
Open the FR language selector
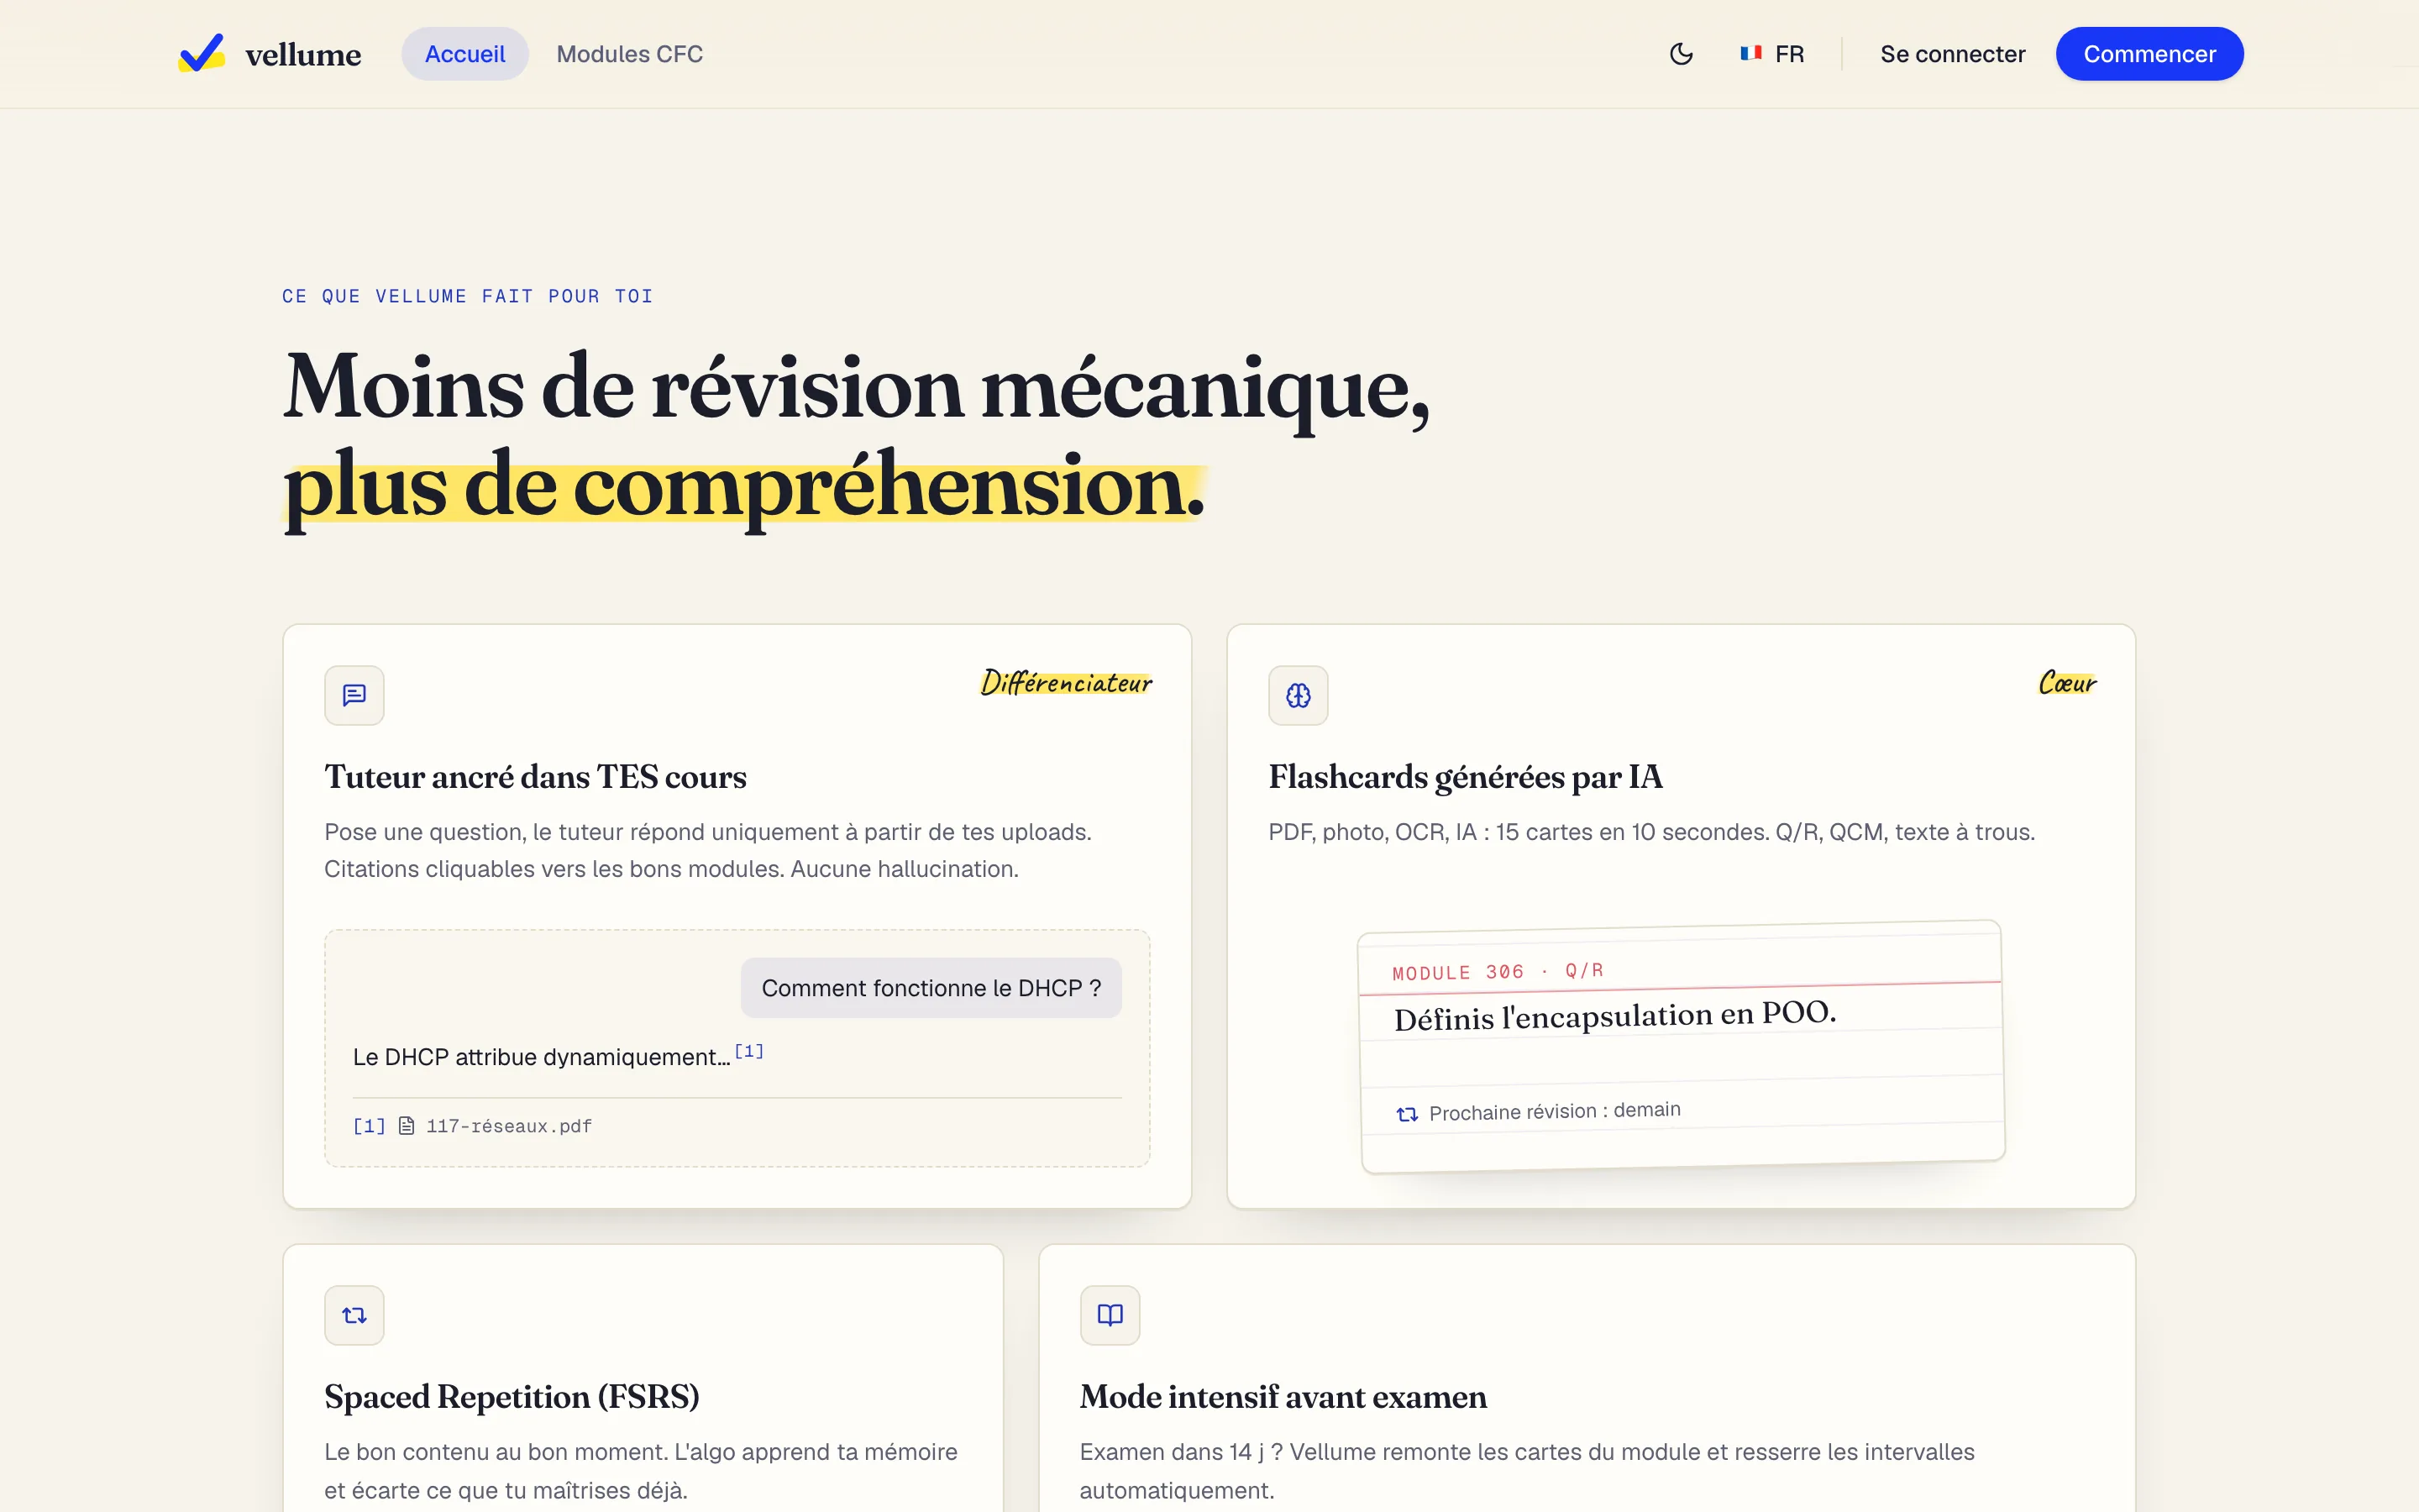1772,54
